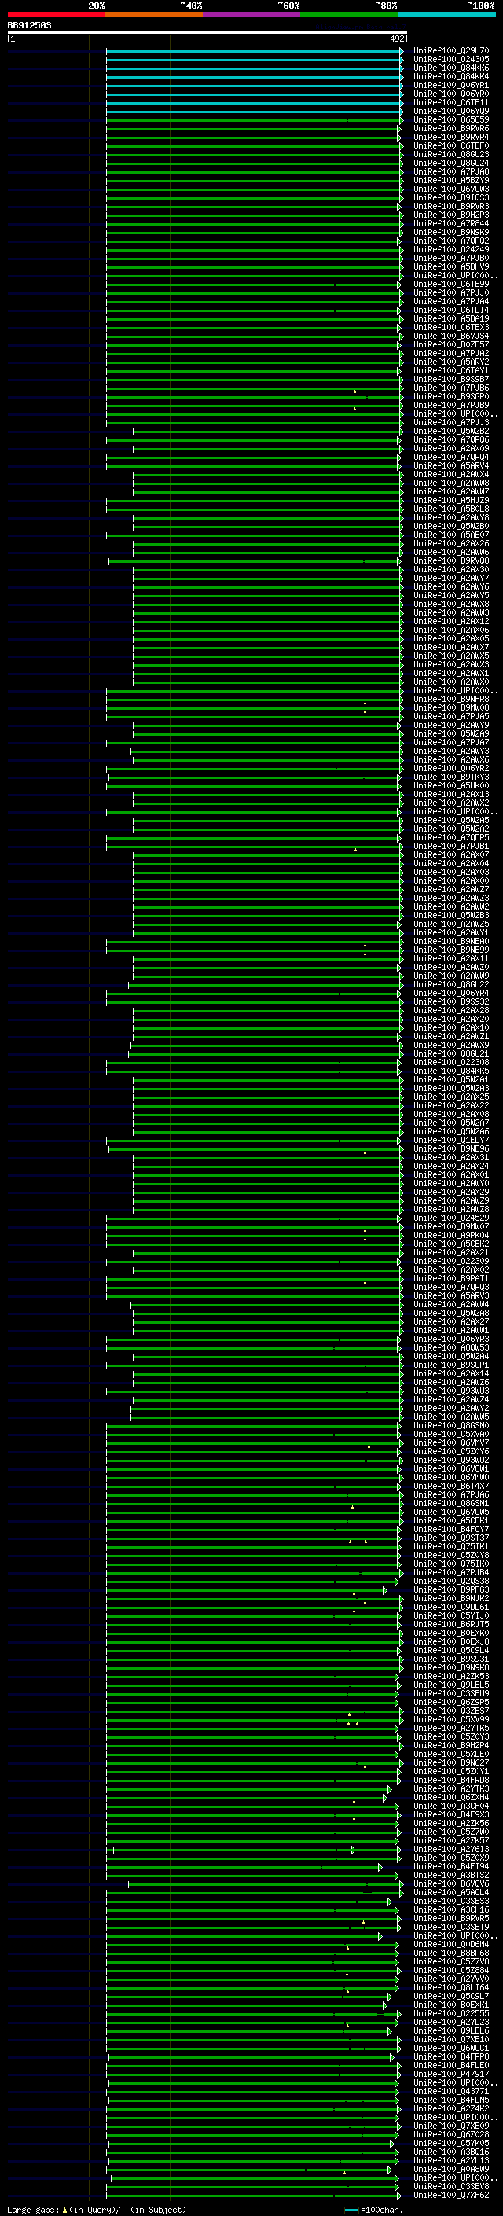Open hit UniRef100_B6VJS4

(450, 336)
